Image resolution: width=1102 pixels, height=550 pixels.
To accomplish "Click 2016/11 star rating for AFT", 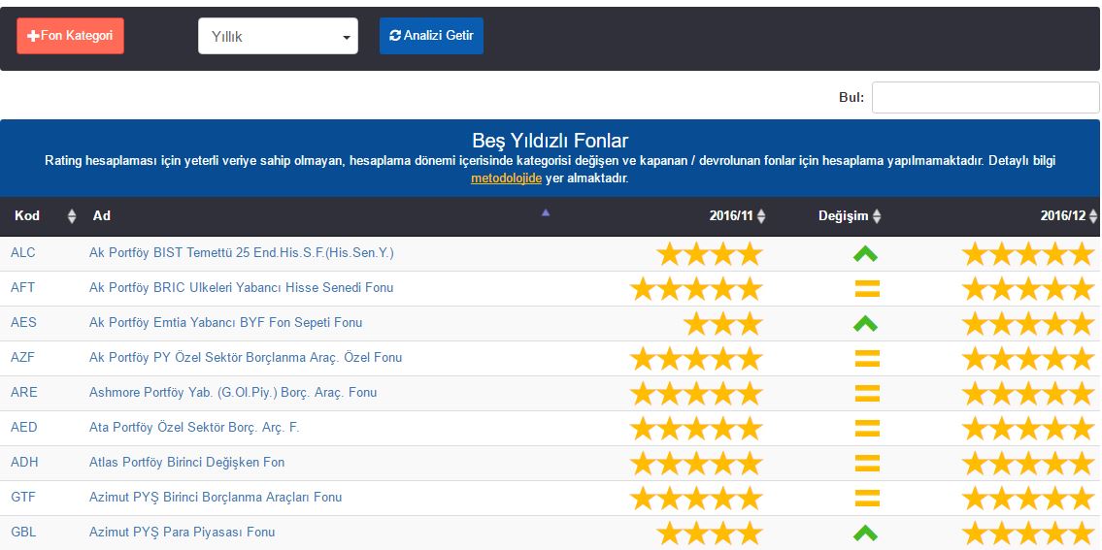I will click(x=696, y=289).
